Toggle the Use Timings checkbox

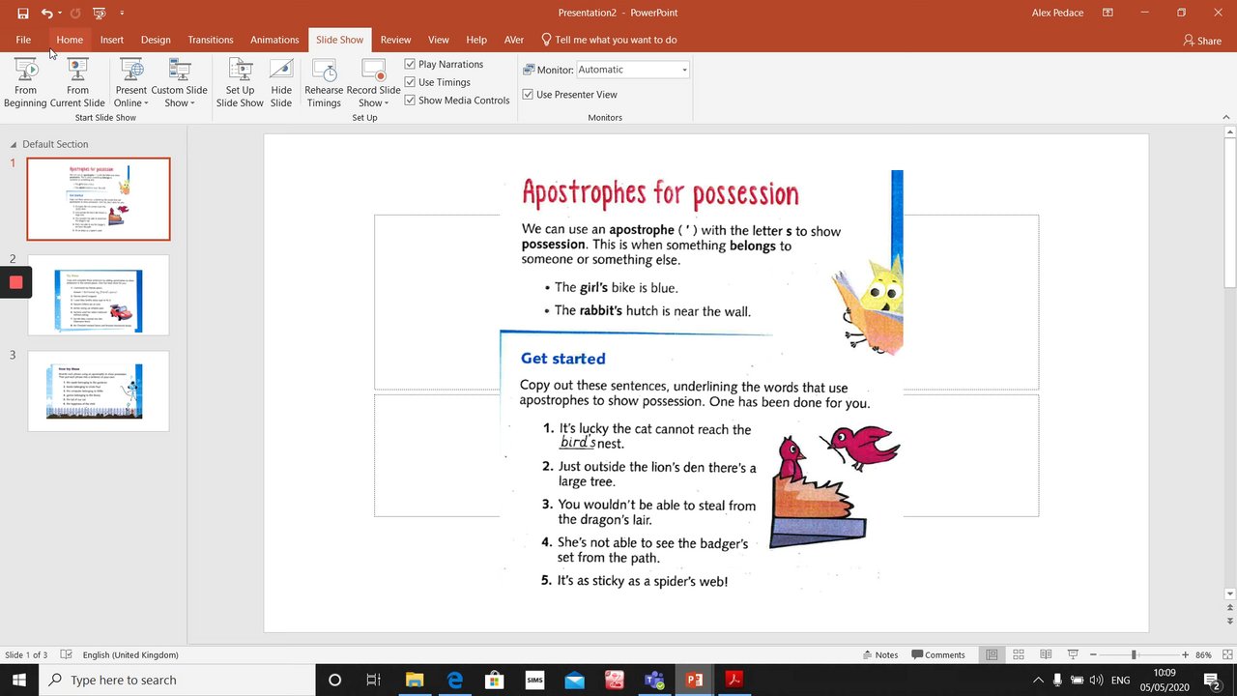(x=410, y=82)
